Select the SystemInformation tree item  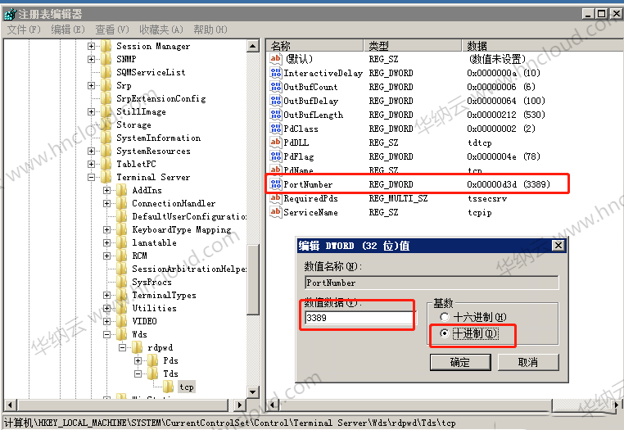pos(158,138)
